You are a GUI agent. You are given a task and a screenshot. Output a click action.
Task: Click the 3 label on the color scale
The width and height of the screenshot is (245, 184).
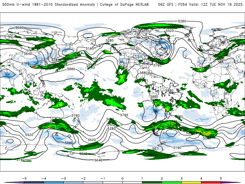click(181, 178)
